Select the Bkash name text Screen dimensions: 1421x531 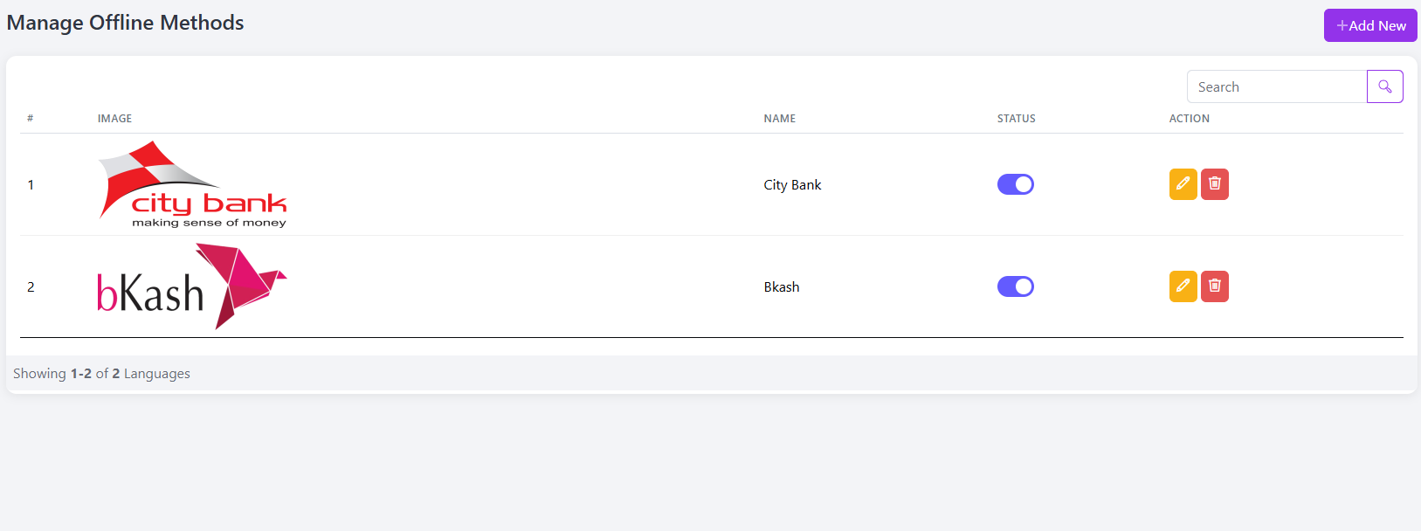tap(782, 287)
